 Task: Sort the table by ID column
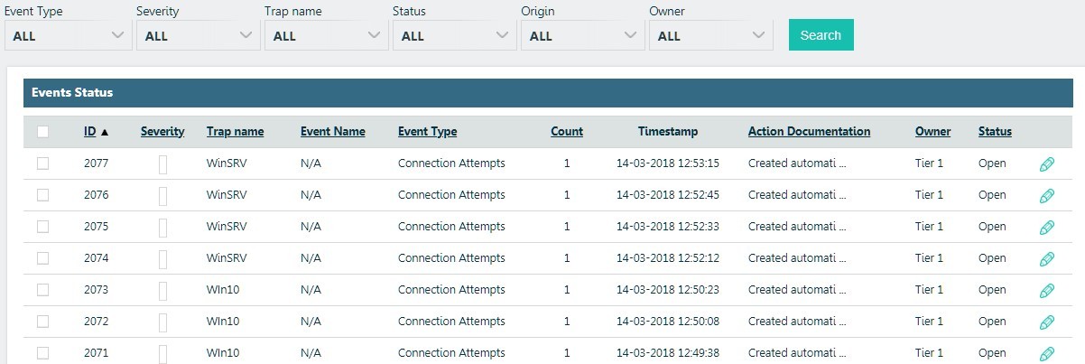pyautogui.click(x=90, y=132)
